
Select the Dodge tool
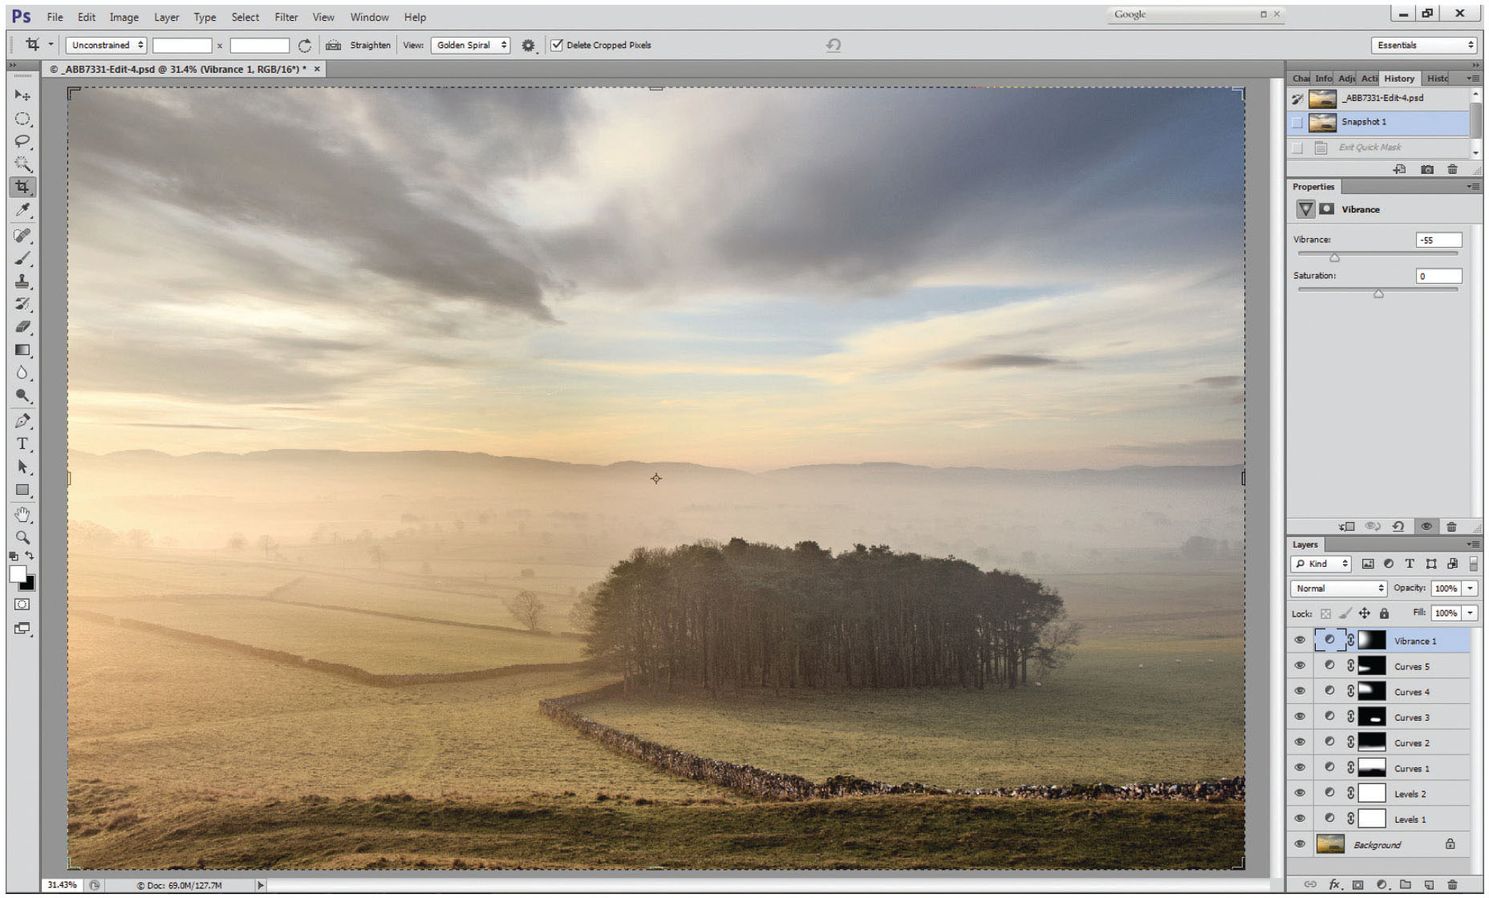click(22, 396)
